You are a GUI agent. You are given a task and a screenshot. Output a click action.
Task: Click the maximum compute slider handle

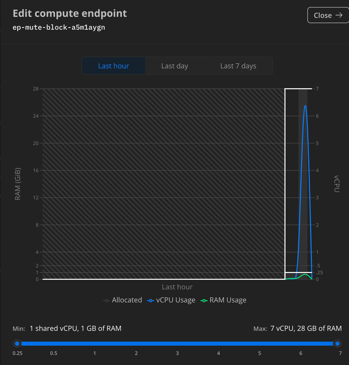coord(337,344)
